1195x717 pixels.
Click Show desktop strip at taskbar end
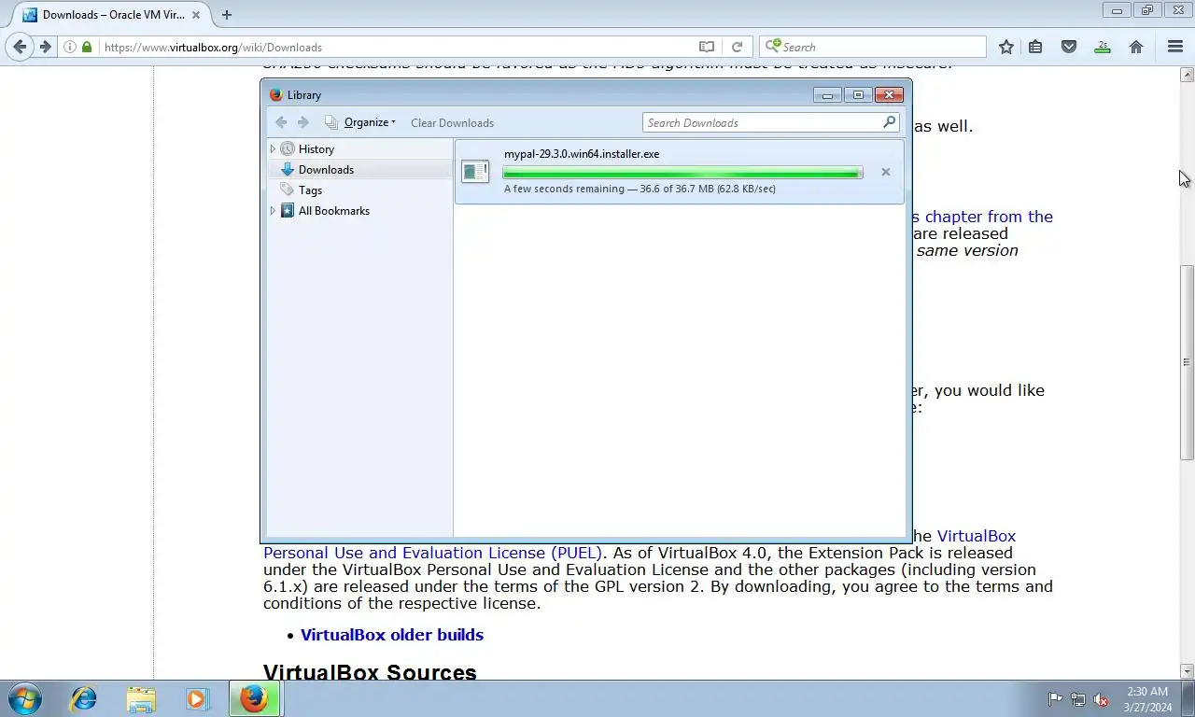coord(1188,698)
